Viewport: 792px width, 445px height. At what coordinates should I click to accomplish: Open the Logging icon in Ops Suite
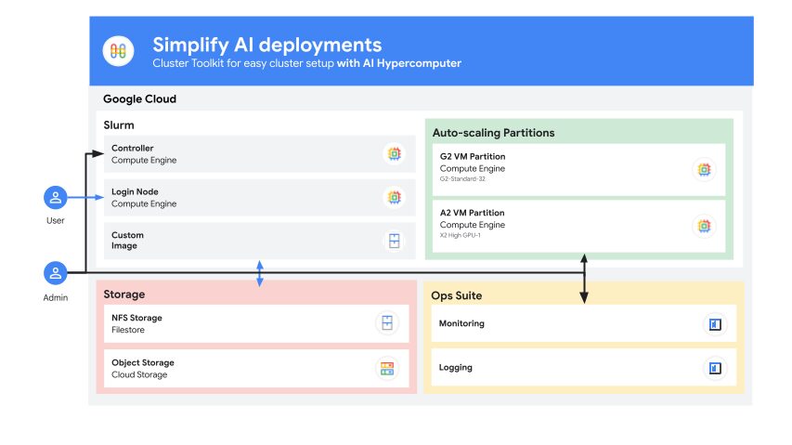coord(715,368)
